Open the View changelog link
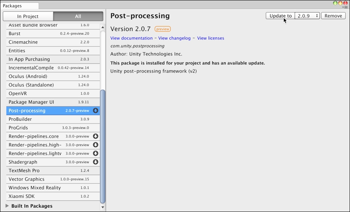This screenshot has width=350, height=212. [174, 38]
